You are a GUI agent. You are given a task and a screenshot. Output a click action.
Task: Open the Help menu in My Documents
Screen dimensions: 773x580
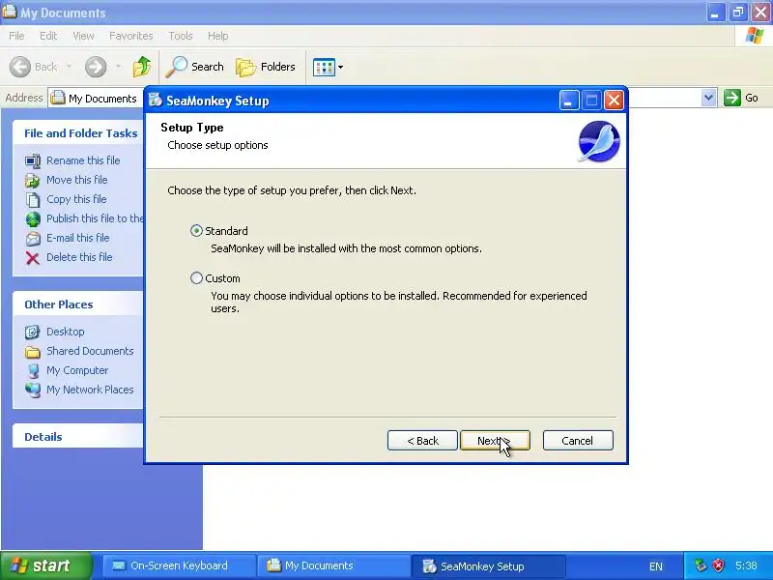(x=218, y=36)
